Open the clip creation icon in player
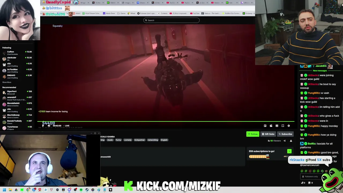Viewport: 343px width, 193px height. (x=271, y=126)
